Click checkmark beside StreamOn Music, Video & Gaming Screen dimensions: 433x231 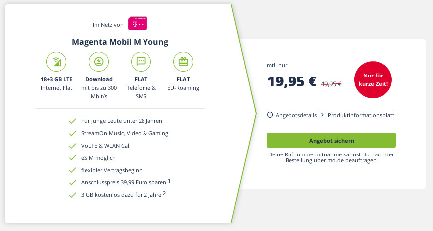click(x=72, y=133)
